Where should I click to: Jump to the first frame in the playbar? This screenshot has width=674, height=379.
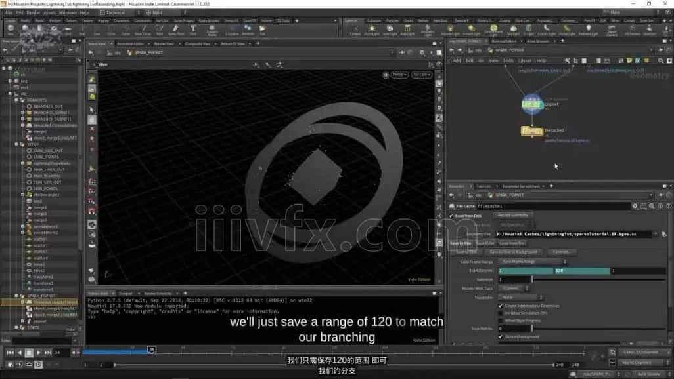point(9,352)
